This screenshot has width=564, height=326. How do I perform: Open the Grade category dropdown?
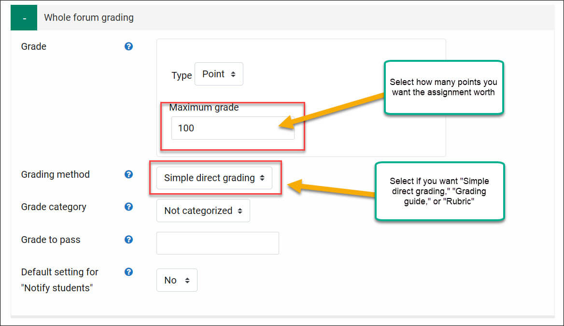click(203, 211)
